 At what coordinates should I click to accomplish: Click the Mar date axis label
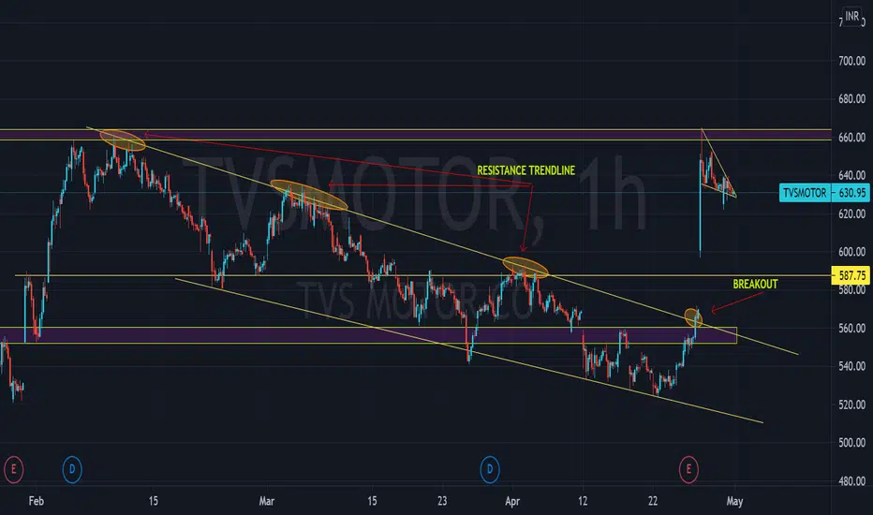[x=267, y=501]
